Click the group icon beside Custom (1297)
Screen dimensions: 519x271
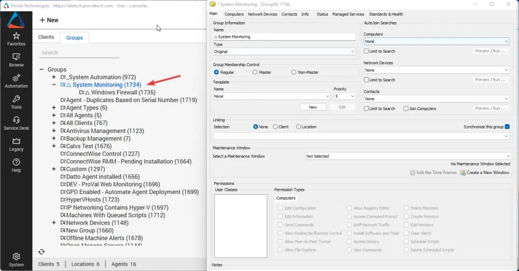[x=63, y=169]
